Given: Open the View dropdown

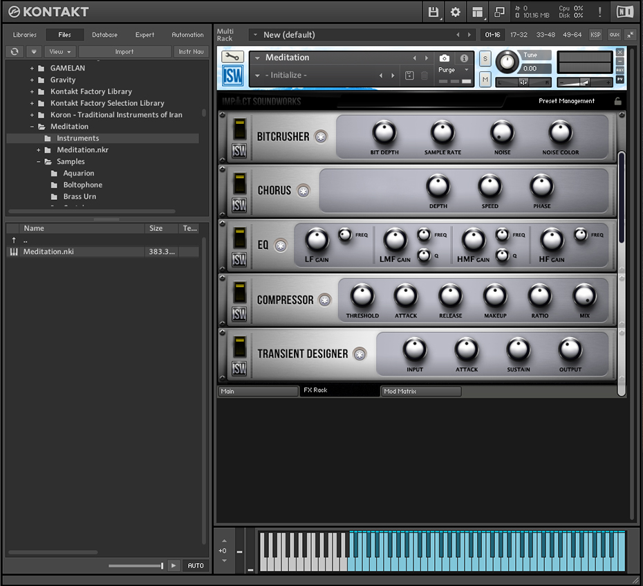Looking at the screenshot, I should click(60, 52).
